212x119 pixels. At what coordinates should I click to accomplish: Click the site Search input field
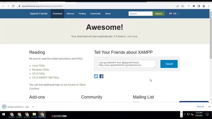pyautogui.click(x=140, y=14)
